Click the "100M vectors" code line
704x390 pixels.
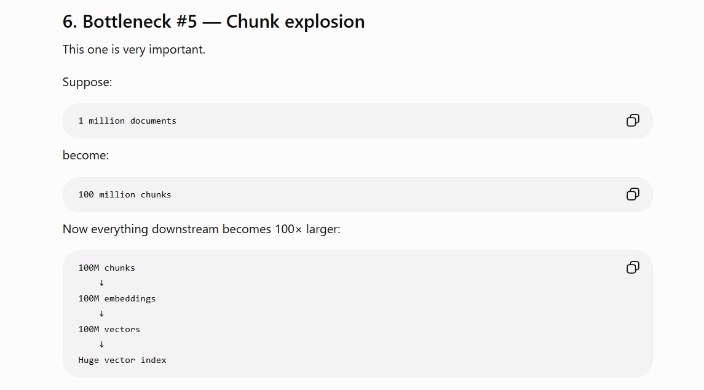tap(109, 329)
